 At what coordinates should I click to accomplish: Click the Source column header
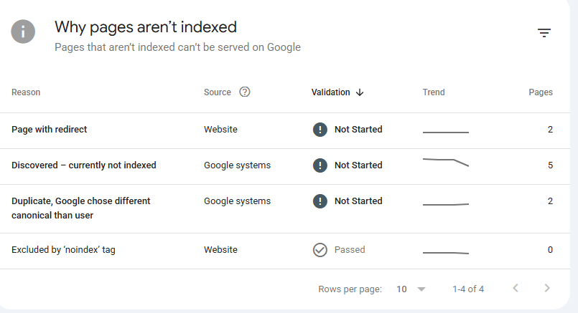218,92
